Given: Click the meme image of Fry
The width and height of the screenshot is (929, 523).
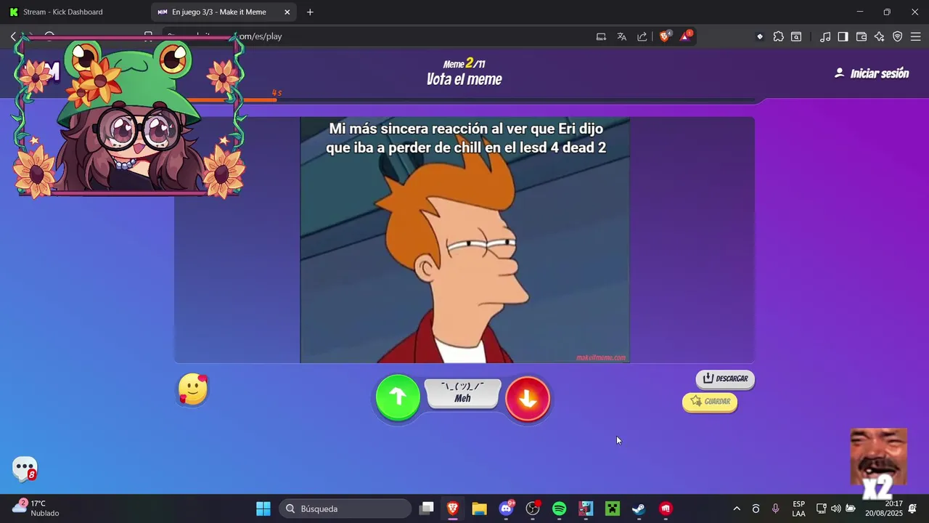Looking at the screenshot, I should tap(464, 240).
